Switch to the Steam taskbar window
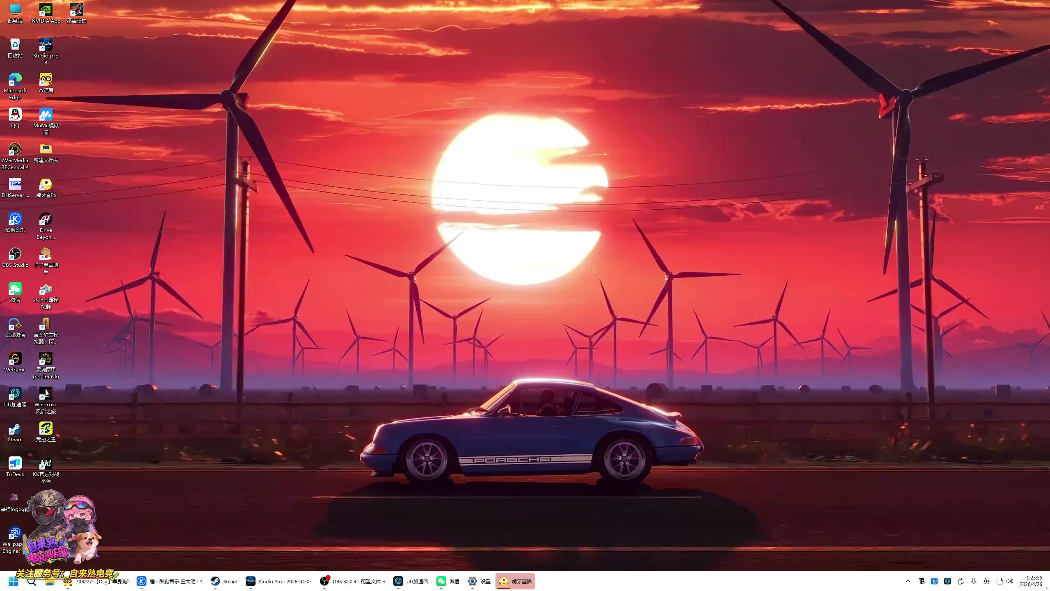 (x=224, y=581)
